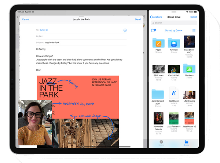Image resolution: width=220 pixels, height=163 pixels.
Task: Tap the battery indicator in status bar
Action: (x=195, y=12)
